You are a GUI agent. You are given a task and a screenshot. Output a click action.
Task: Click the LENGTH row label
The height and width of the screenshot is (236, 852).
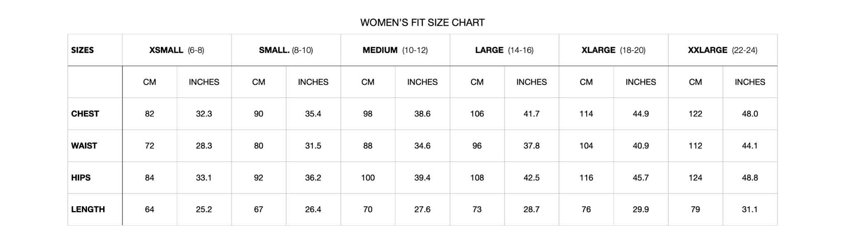(88, 209)
